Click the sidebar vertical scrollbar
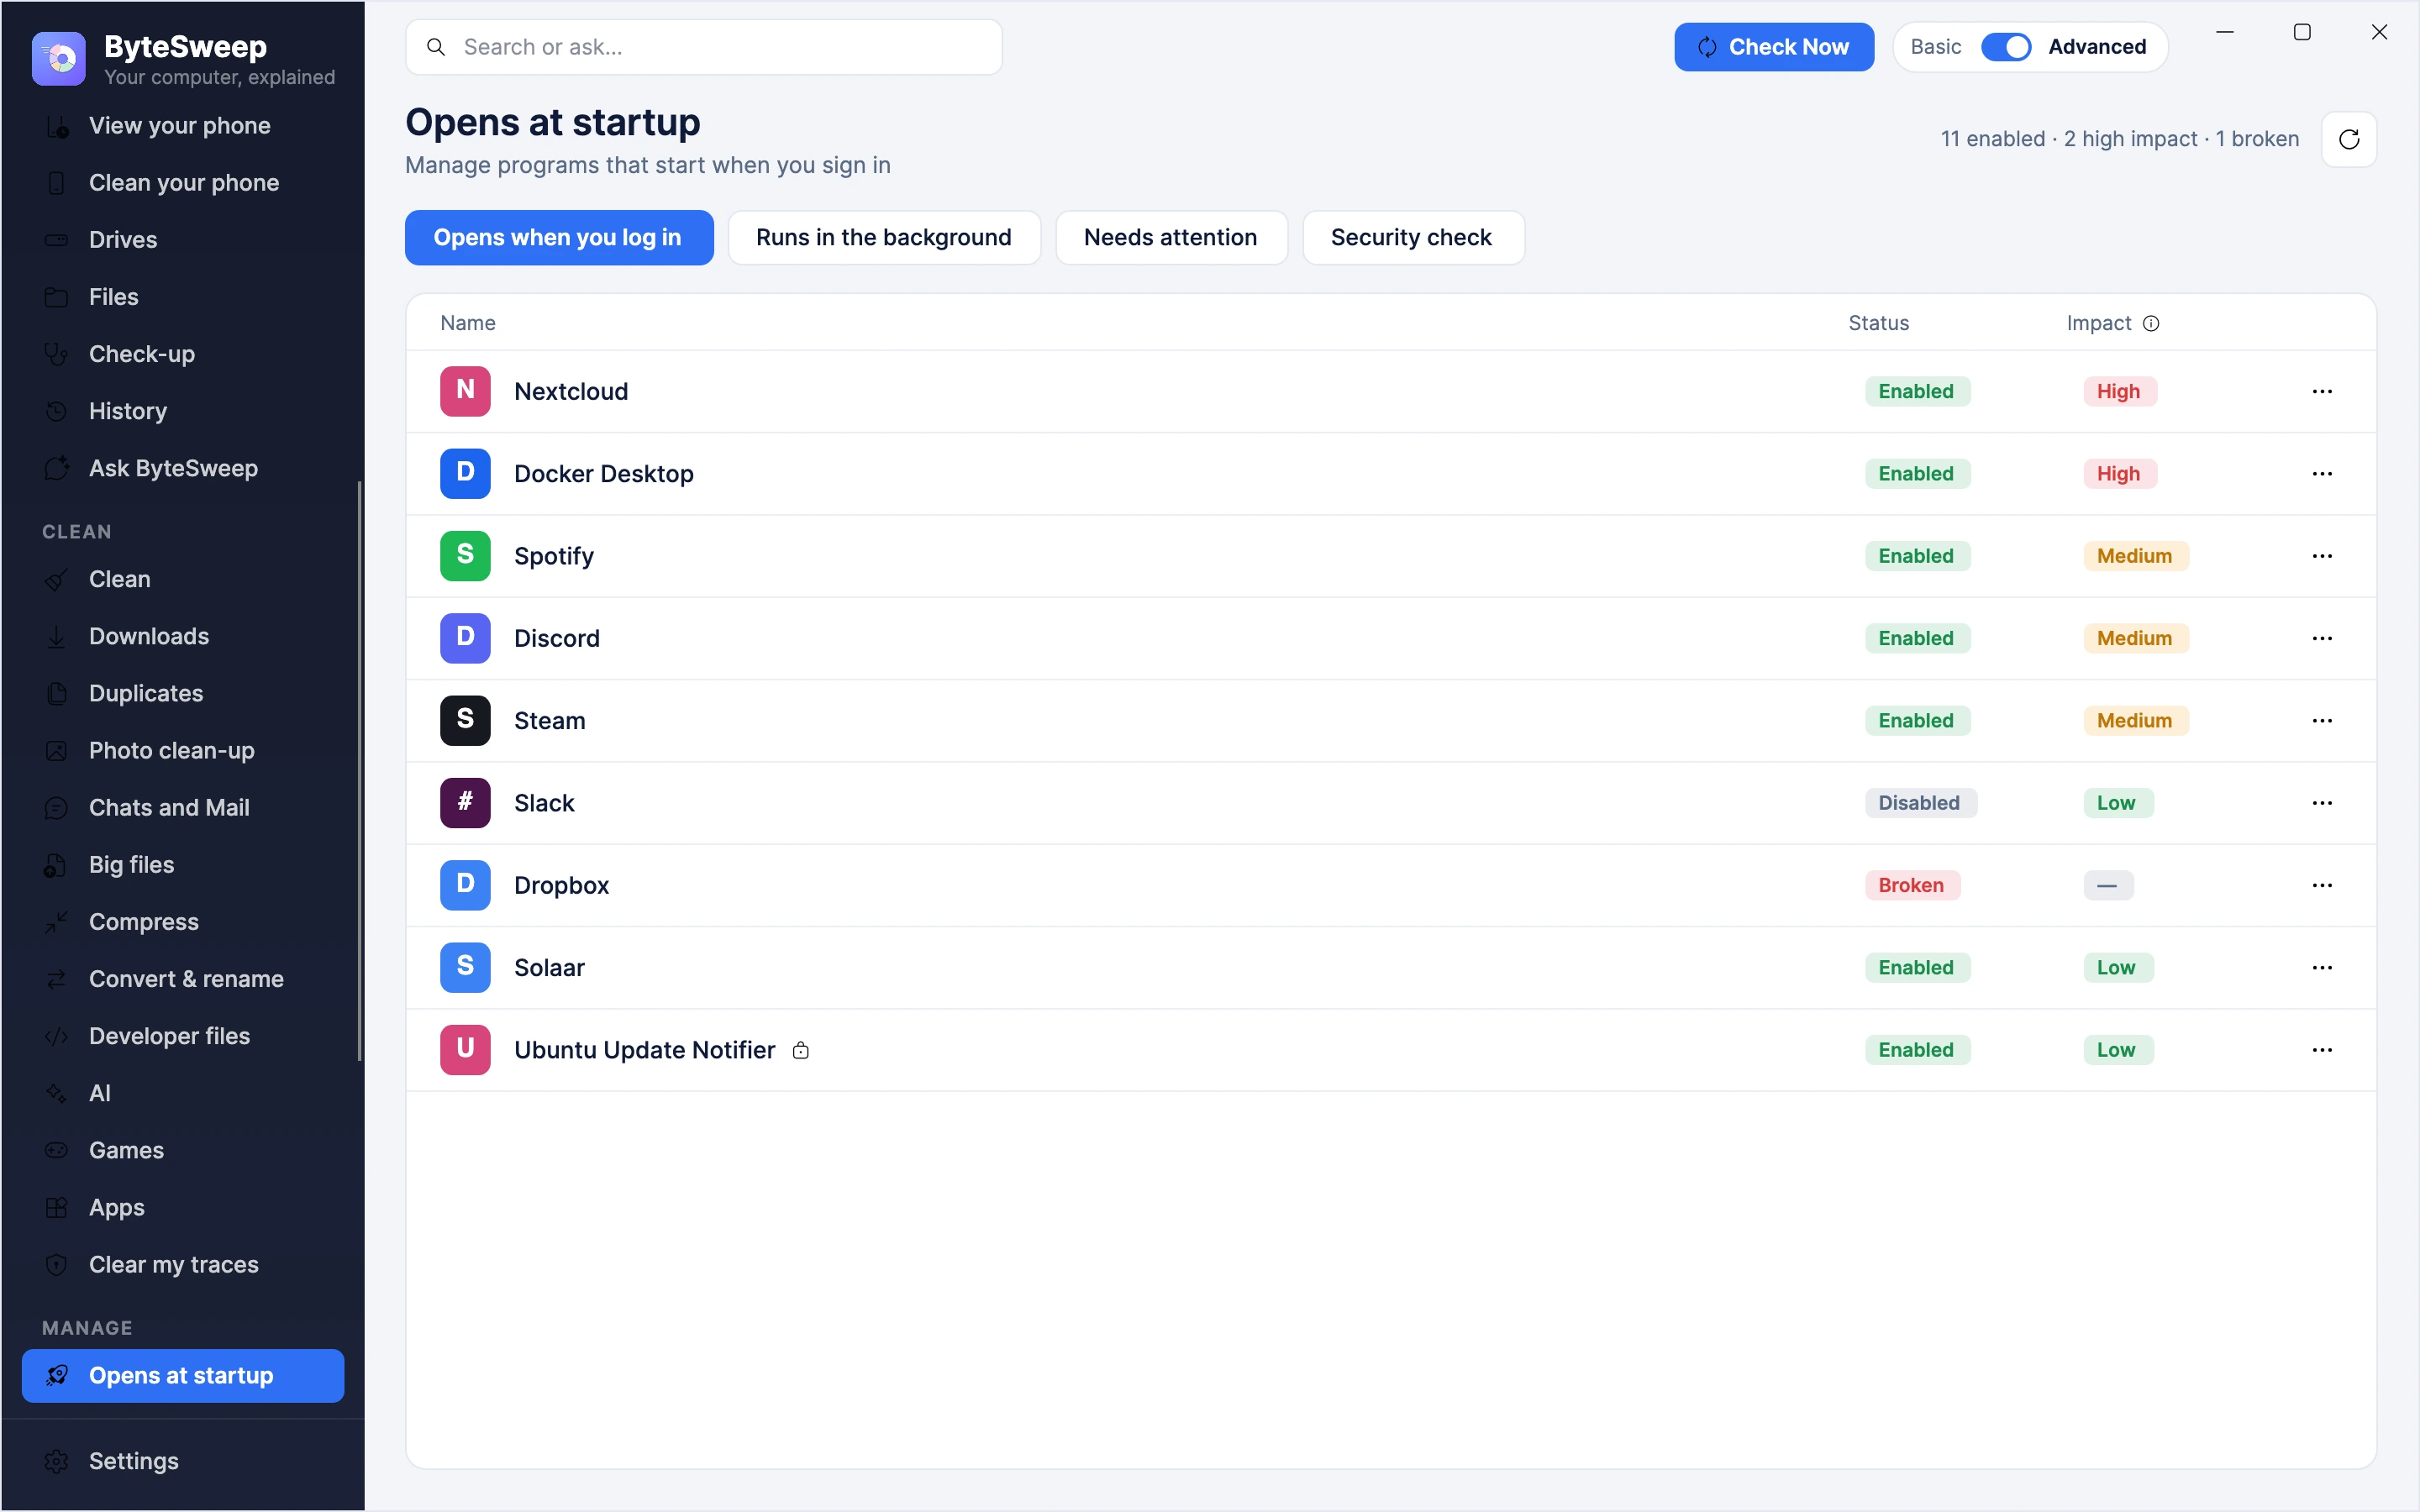The height and width of the screenshot is (1512, 2420). point(359,770)
